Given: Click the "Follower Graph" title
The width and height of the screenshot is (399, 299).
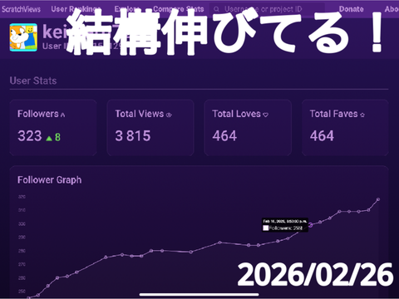Looking at the screenshot, I should pos(50,180).
